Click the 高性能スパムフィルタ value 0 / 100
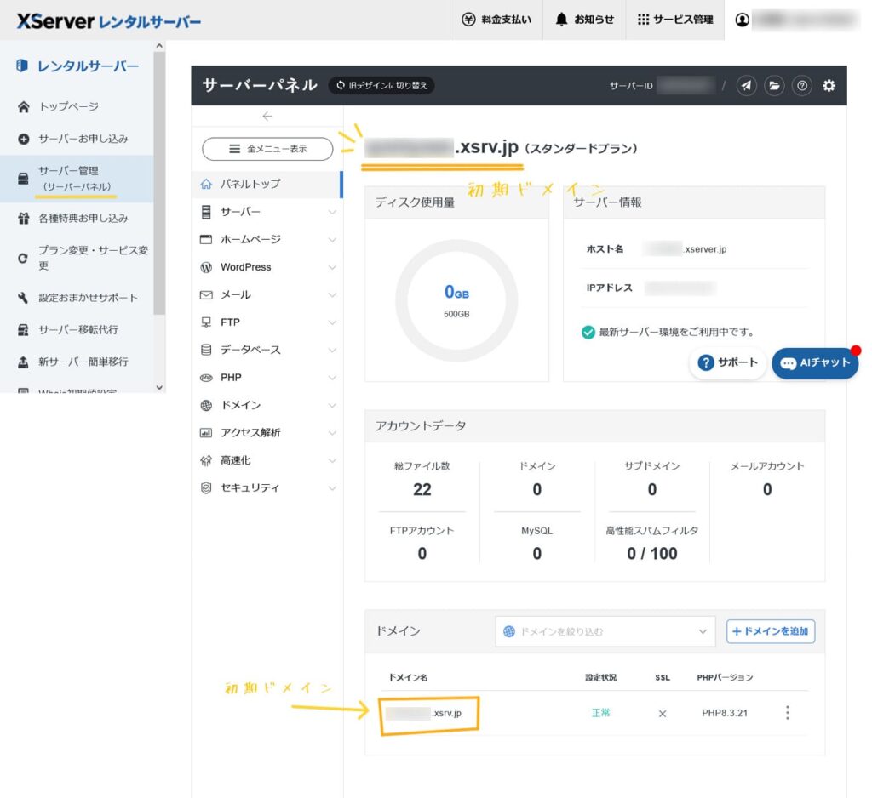Image resolution: width=872 pixels, height=798 pixels. point(651,554)
